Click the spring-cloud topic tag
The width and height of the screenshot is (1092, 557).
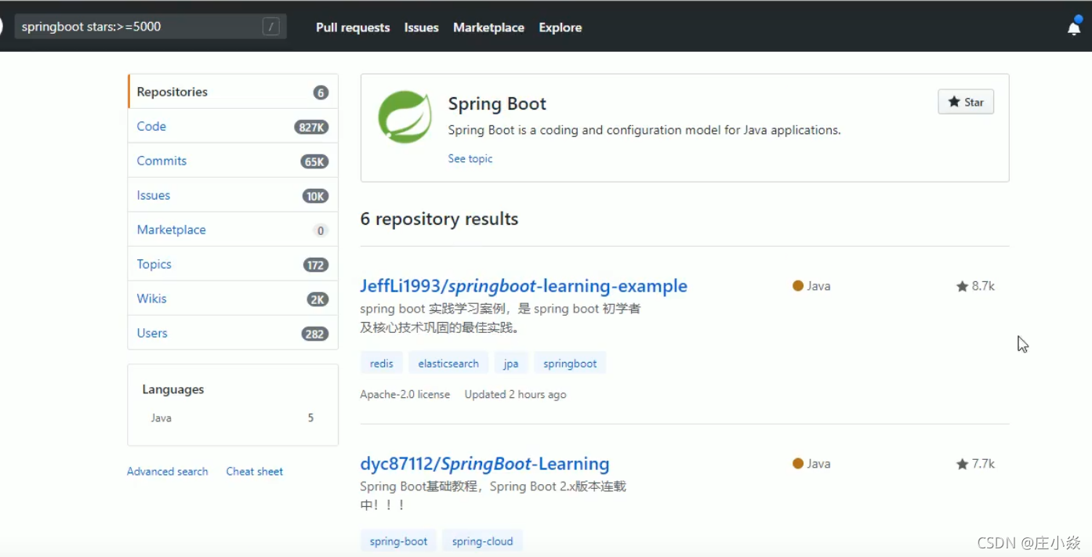click(482, 541)
